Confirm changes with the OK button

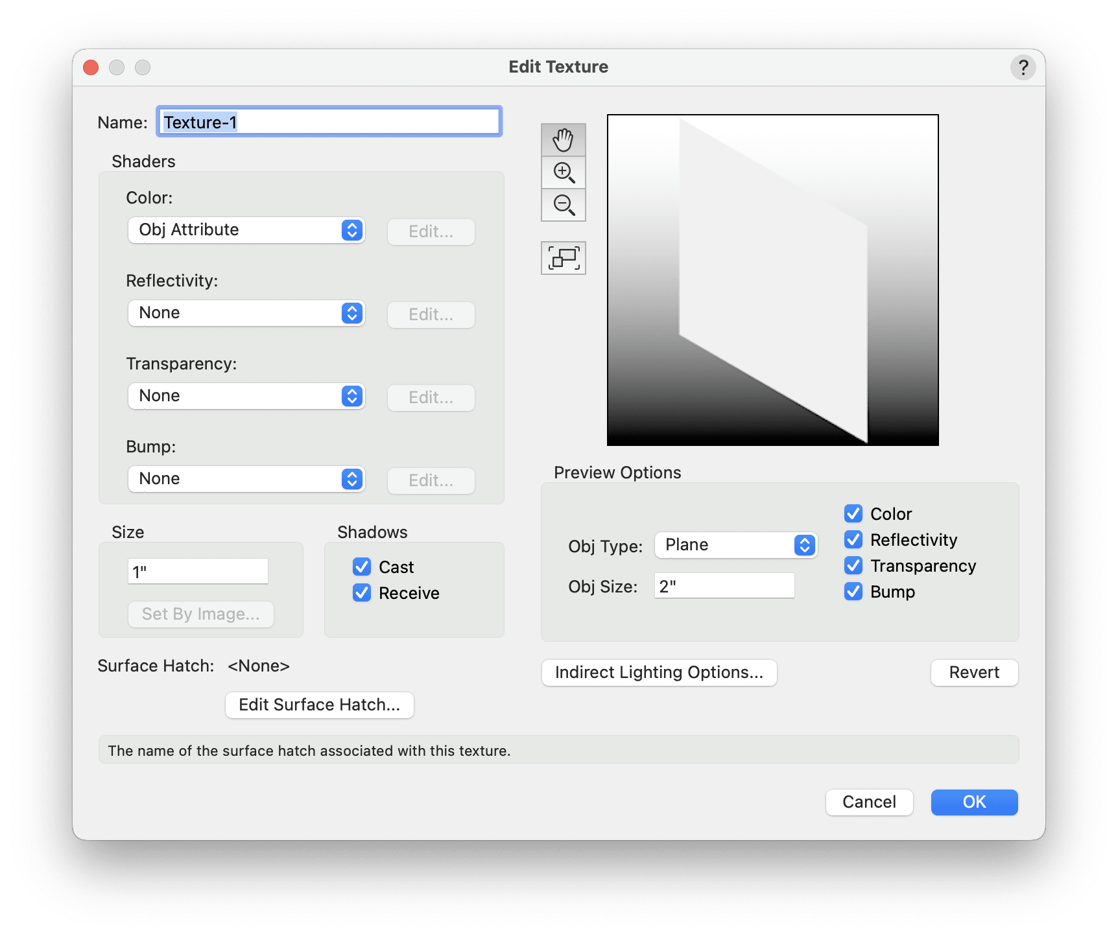[973, 802]
